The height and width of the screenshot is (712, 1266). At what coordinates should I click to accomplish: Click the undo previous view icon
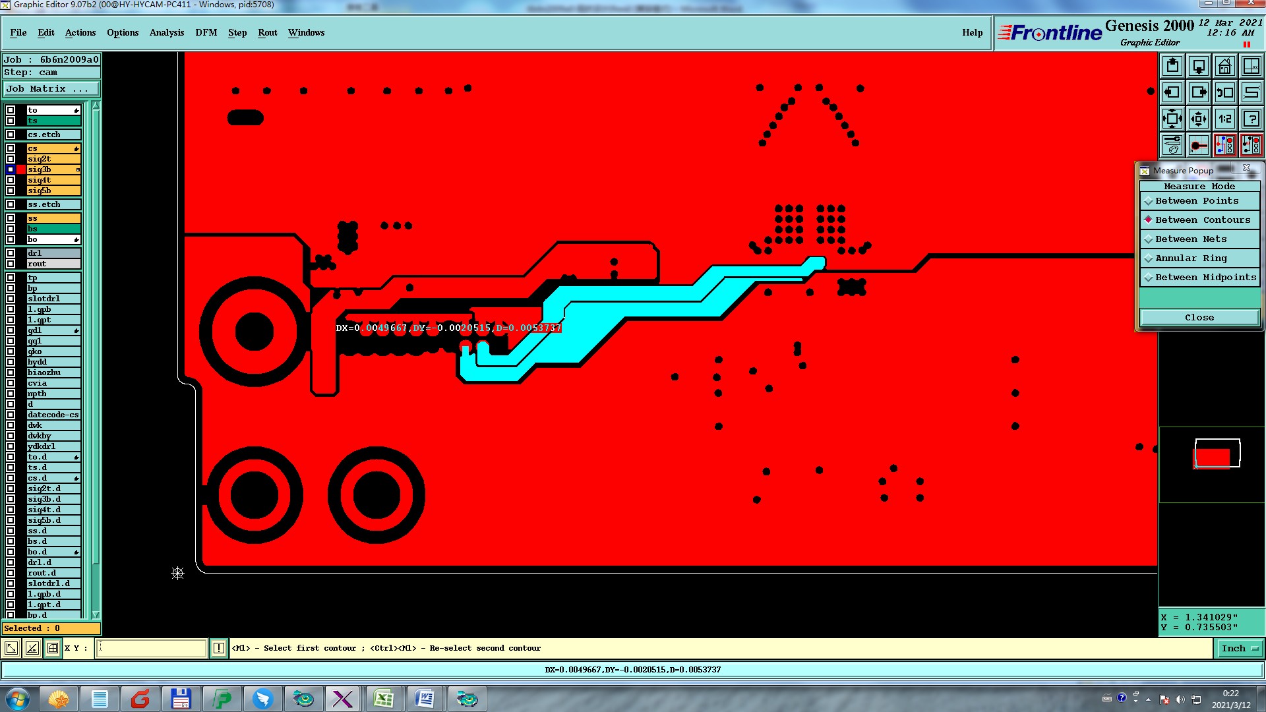1224,92
